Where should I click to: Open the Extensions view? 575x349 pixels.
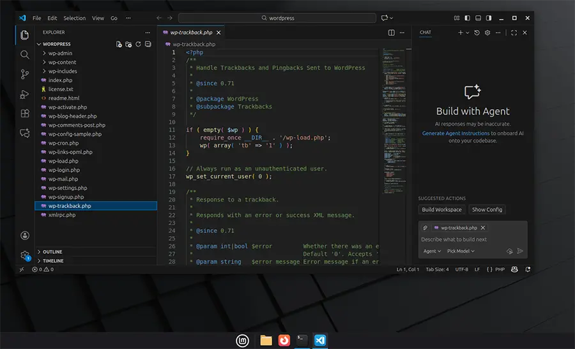coord(24,114)
